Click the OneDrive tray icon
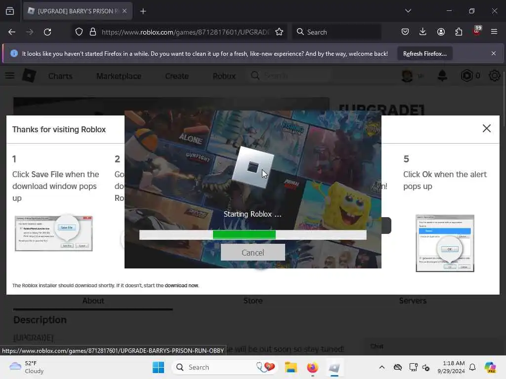506x379 pixels. click(398, 367)
